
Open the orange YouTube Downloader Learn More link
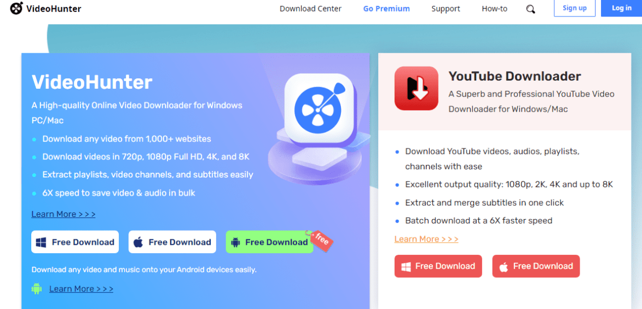(x=426, y=239)
